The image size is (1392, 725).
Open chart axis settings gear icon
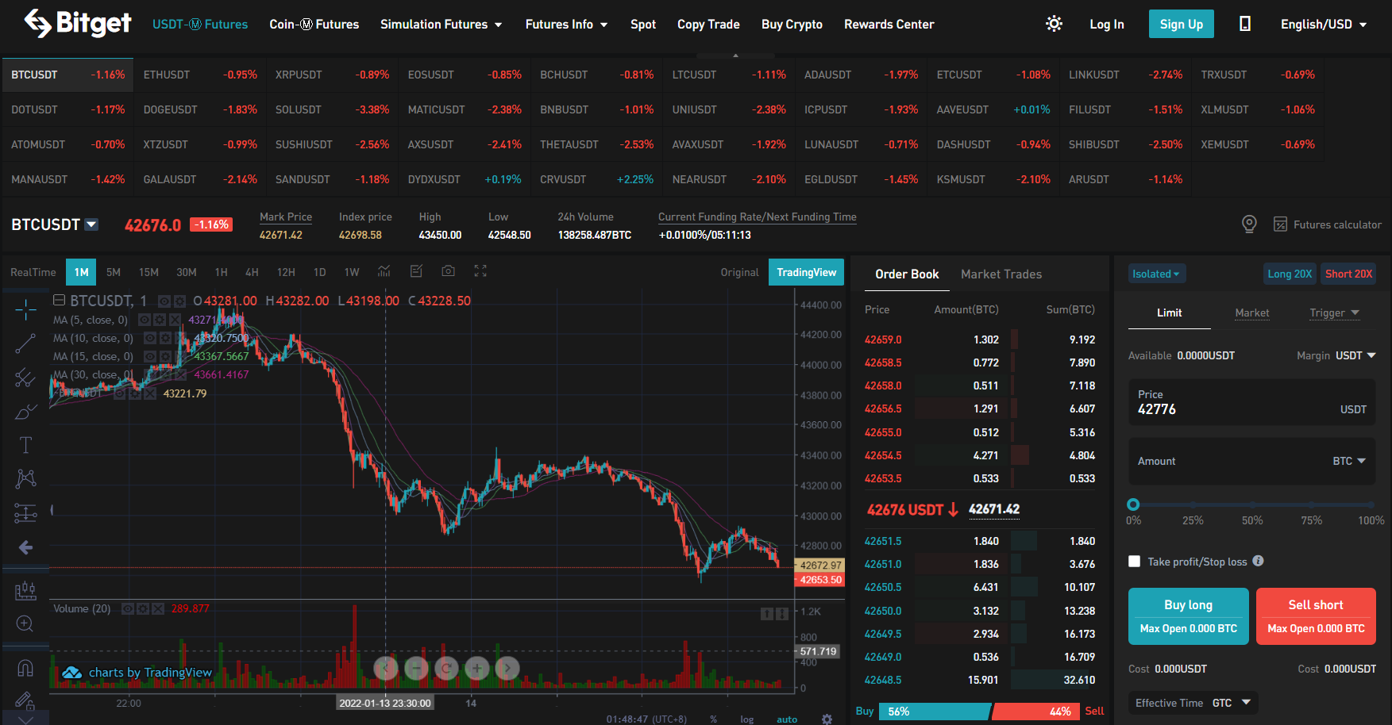827,719
